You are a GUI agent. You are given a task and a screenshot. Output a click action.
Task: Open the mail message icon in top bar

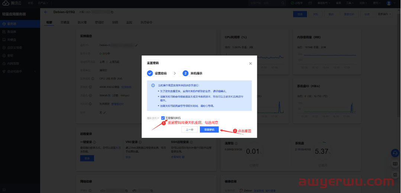(310, 3)
